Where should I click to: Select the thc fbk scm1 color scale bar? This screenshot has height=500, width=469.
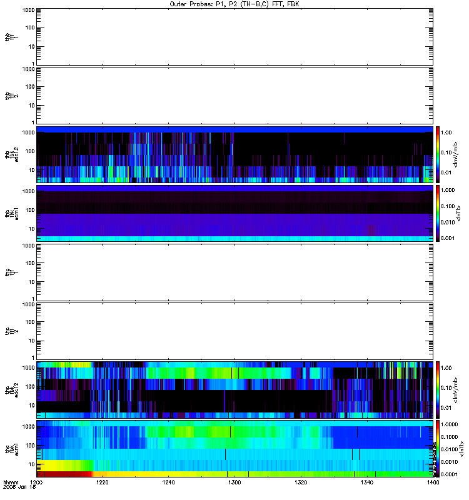(438, 449)
